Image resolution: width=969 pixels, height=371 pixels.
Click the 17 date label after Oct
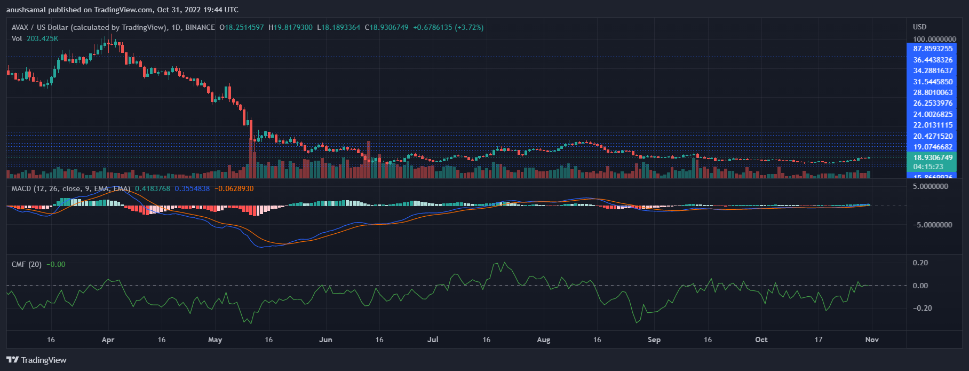pos(819,340)
